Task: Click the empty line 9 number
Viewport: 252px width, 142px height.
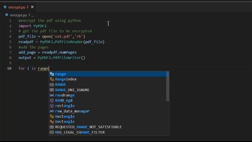Action: pos(10,63)
